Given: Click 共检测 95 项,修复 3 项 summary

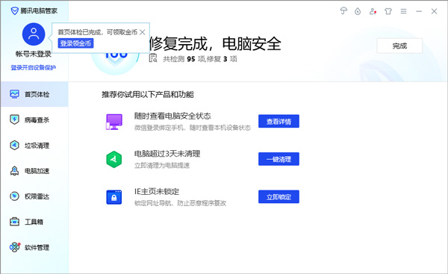Looking at the screenshot, I should [200, 59].
